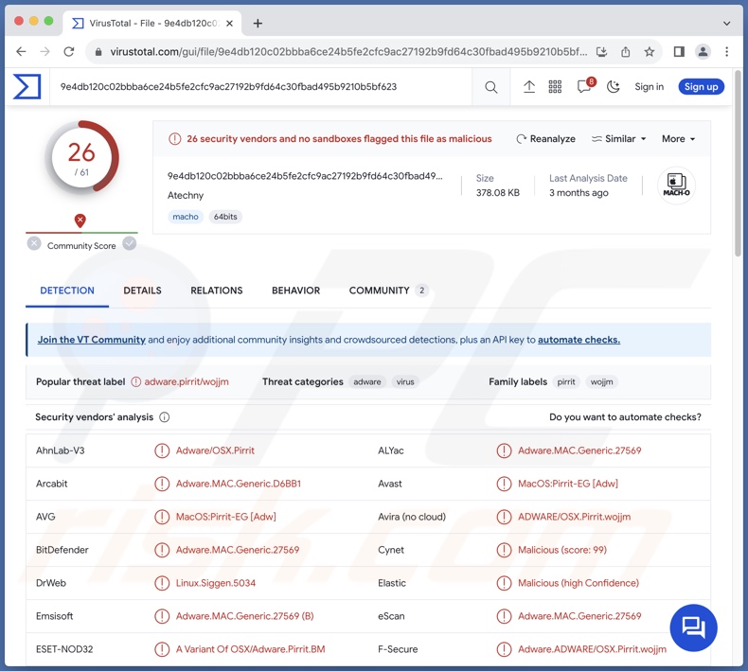Viewport: 748px width, 671px height.
Task: Click the macho tag
Action: pyautogui.click(x=186, y=217)
